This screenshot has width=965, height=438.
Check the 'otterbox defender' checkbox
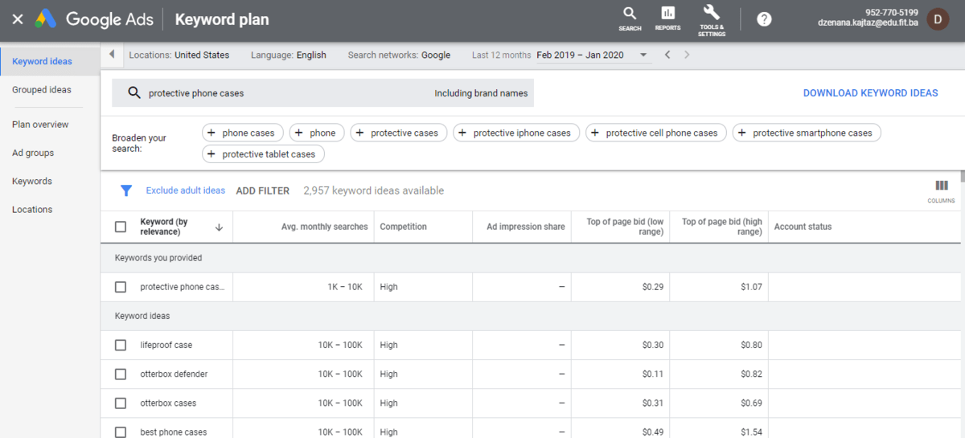coord(121,374)
